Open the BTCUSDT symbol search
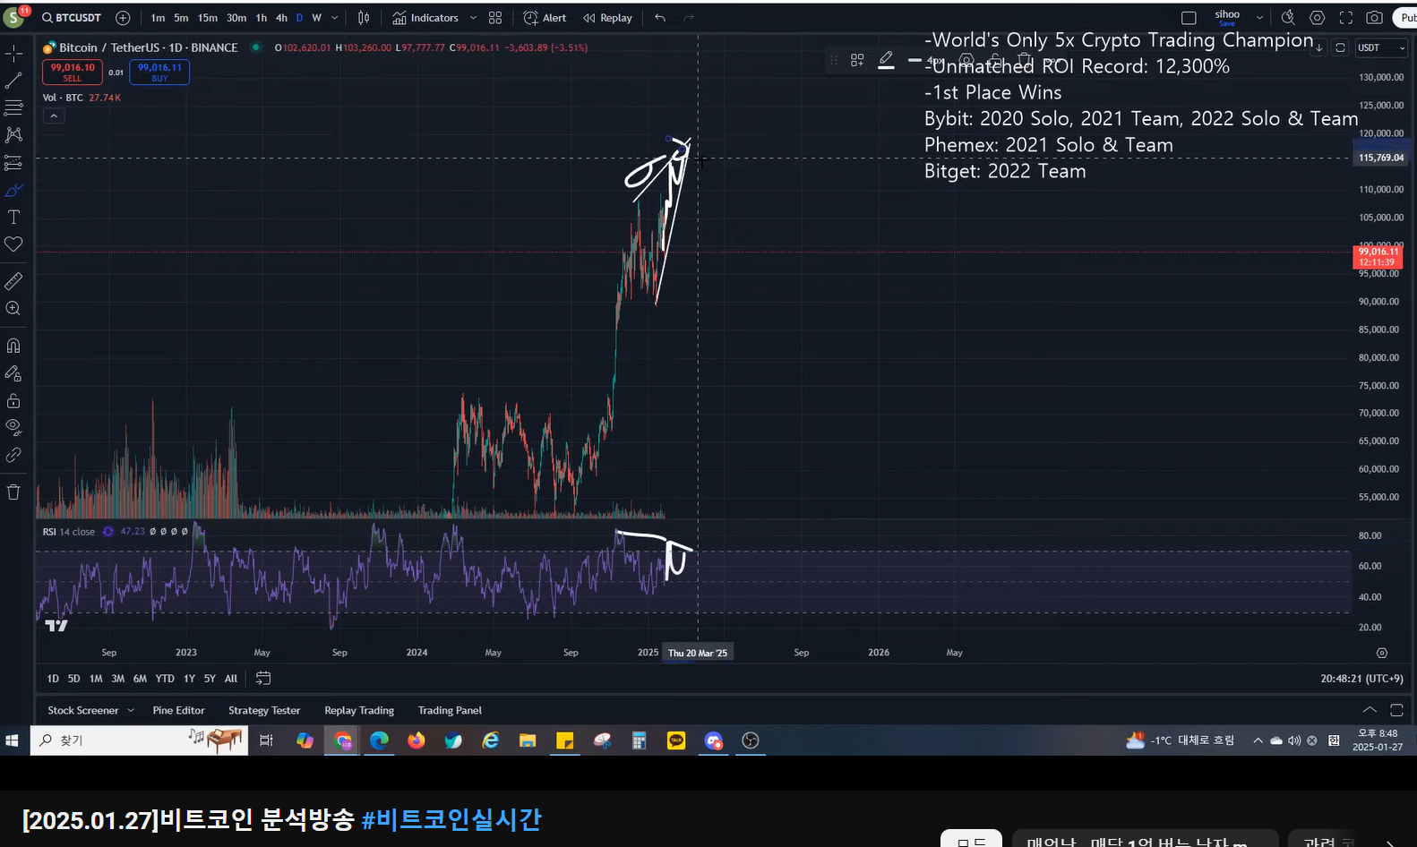The width and height of the screenshot is (1417, 847). pyautogui.click(x=72, y=18)
